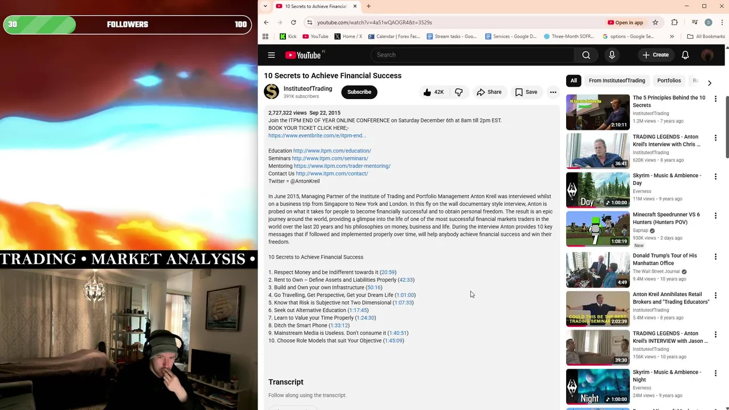Open the InstituteofTrading channel name
This screenshot has width=729, height=410.
(x=308, y=89)
